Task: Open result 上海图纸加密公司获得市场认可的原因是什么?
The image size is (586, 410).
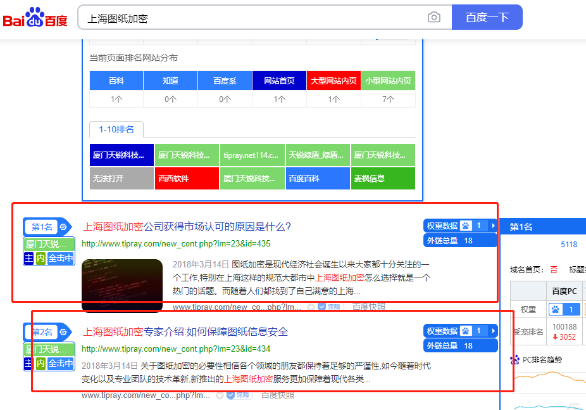Action: pyautogui.click(x=187, y=227)
